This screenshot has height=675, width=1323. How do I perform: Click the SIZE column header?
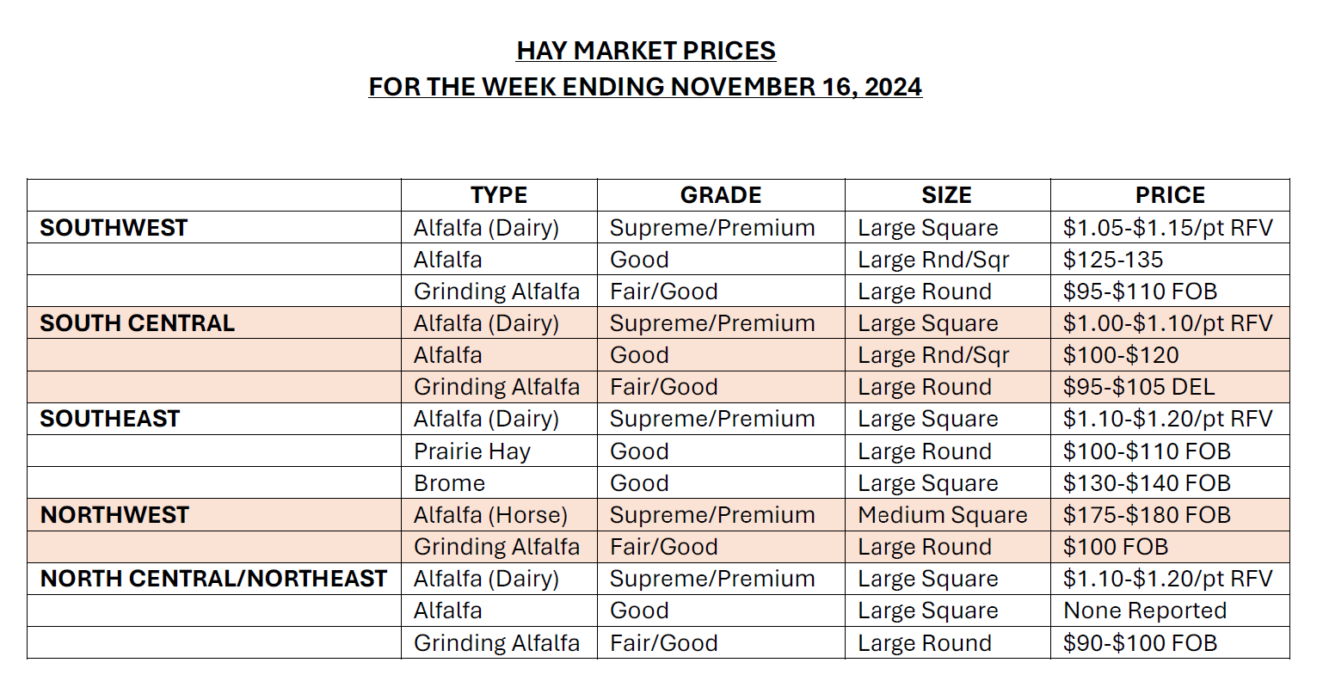coord(946,195)
